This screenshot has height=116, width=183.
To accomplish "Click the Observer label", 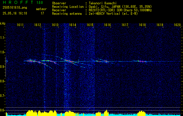I will (x=59, y=3).
